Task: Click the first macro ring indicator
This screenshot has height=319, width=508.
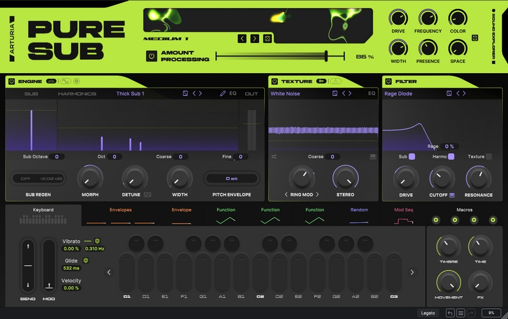Action: [x=436, y=220]
